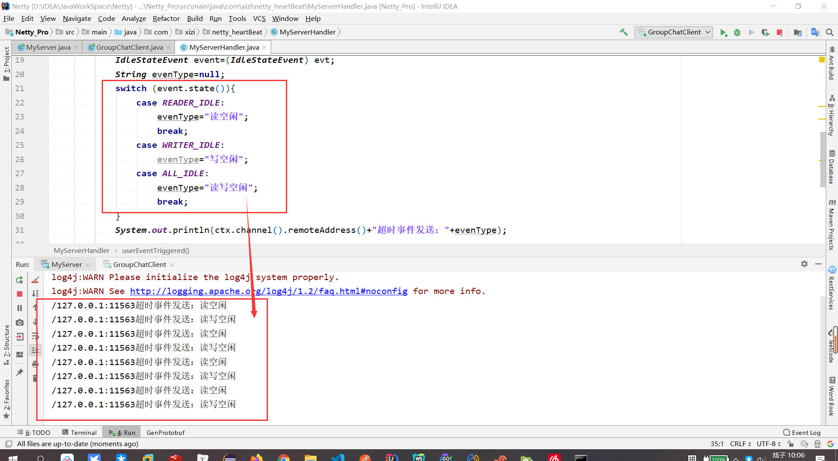Click the Exit icon in Run panel
838x461 pixels.
coord(20,337)
